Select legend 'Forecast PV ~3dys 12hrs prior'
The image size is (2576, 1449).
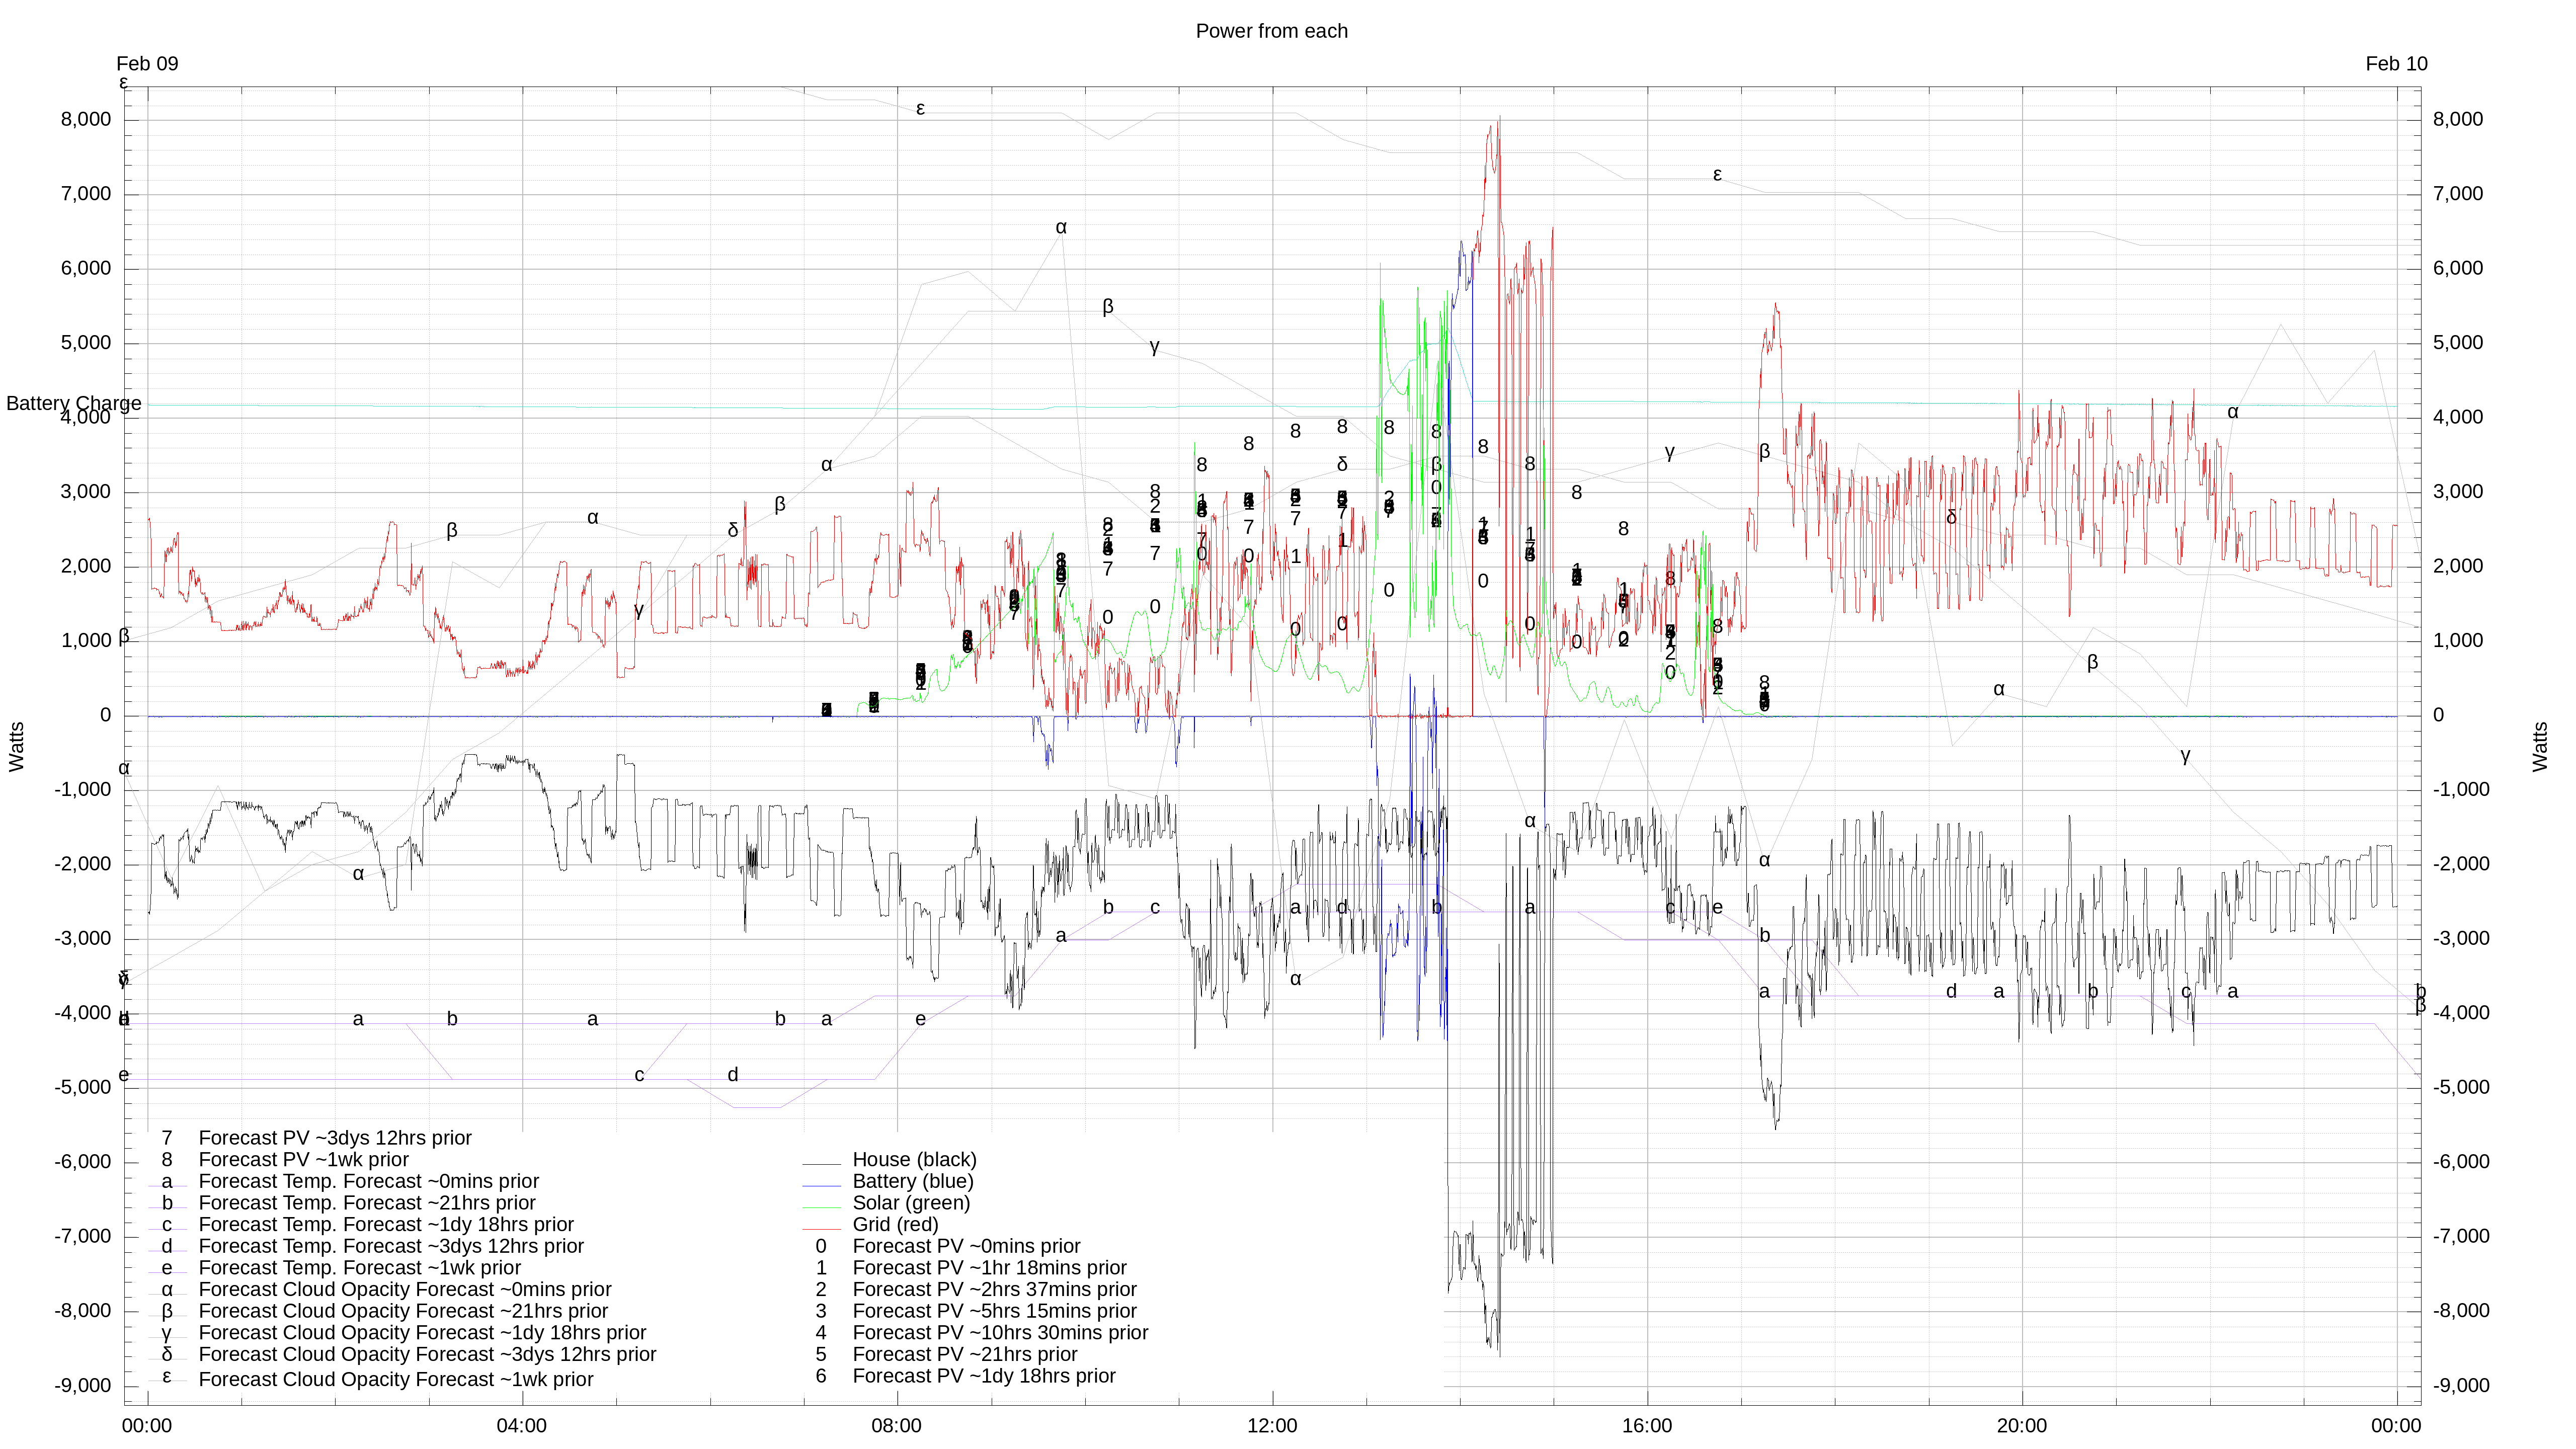pos(335,1138)
